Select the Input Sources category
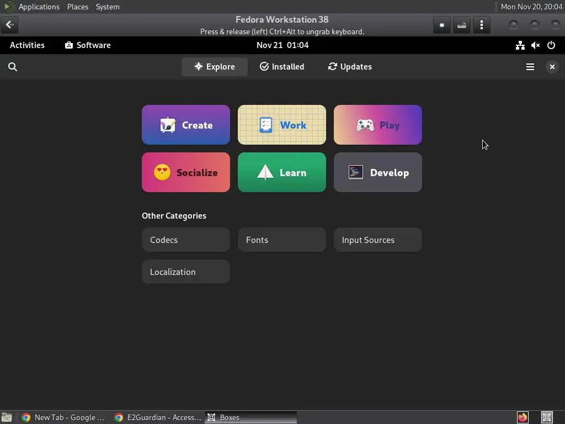This screenshot has height=424, width=565. [x=377, y=240]
